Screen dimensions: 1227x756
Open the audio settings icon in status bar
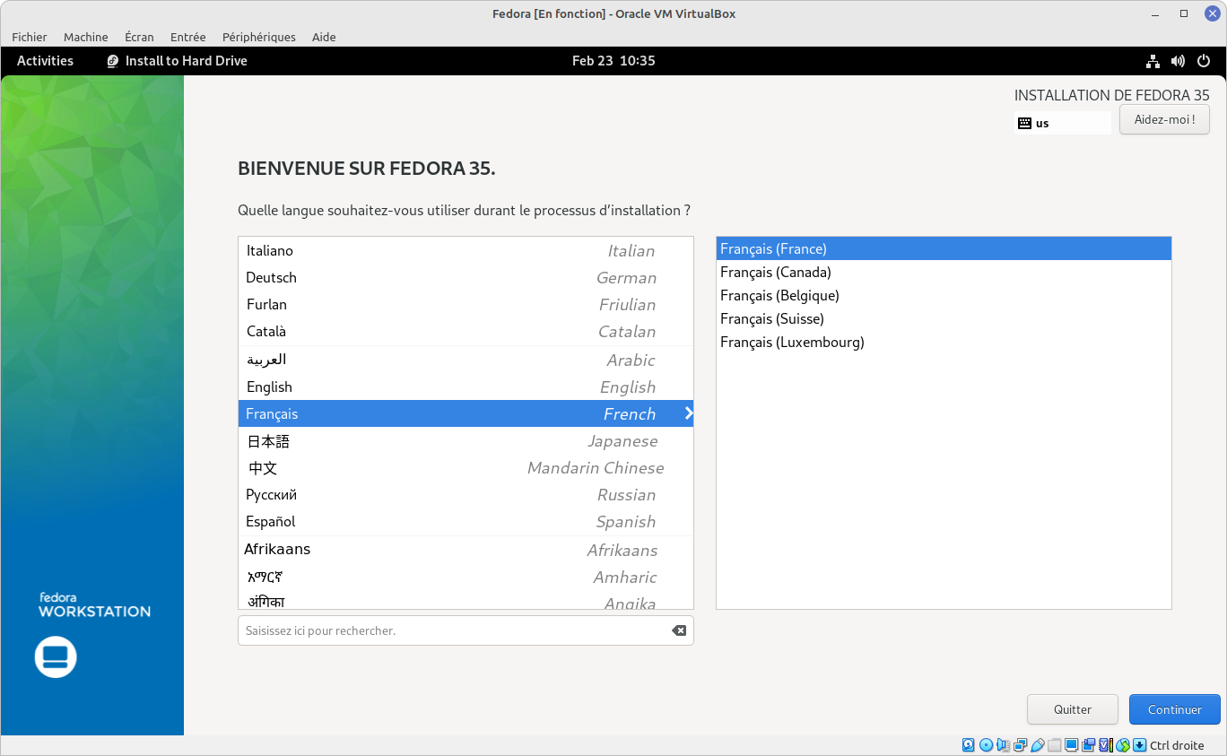[x=1003, y=745]
